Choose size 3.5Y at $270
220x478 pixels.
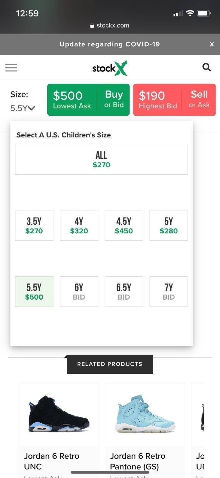point(34,225)
